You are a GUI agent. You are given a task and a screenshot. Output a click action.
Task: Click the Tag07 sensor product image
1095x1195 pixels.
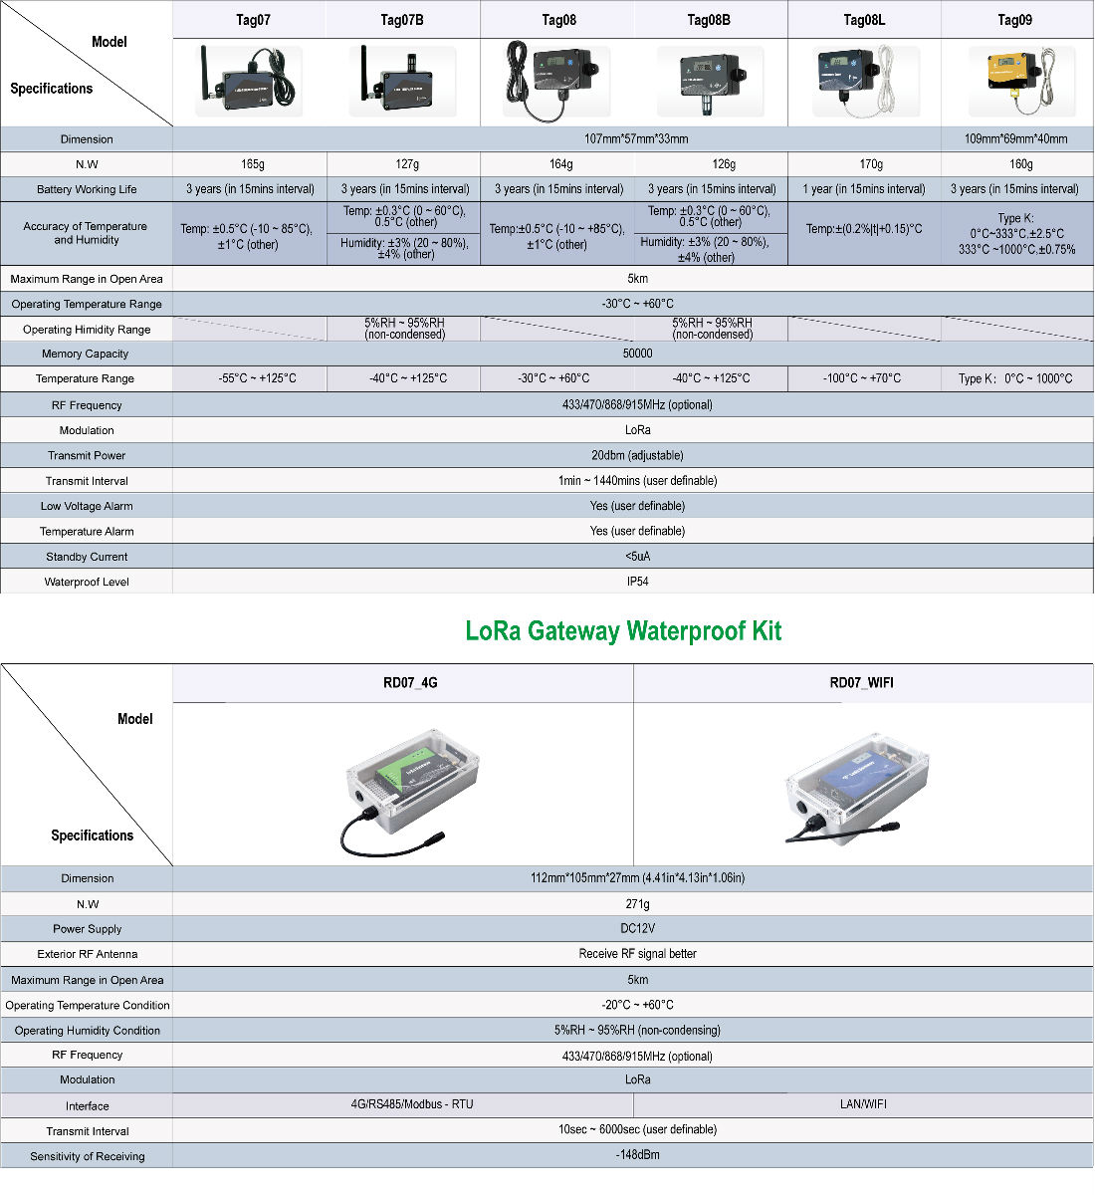tap(251, 82)
